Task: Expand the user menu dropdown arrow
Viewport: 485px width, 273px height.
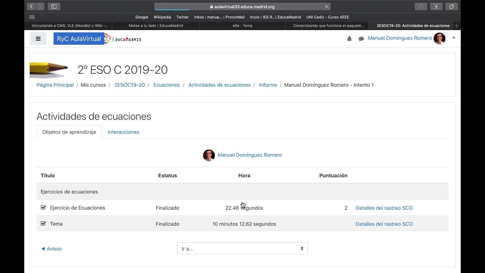Action: (x=454, y=38)
